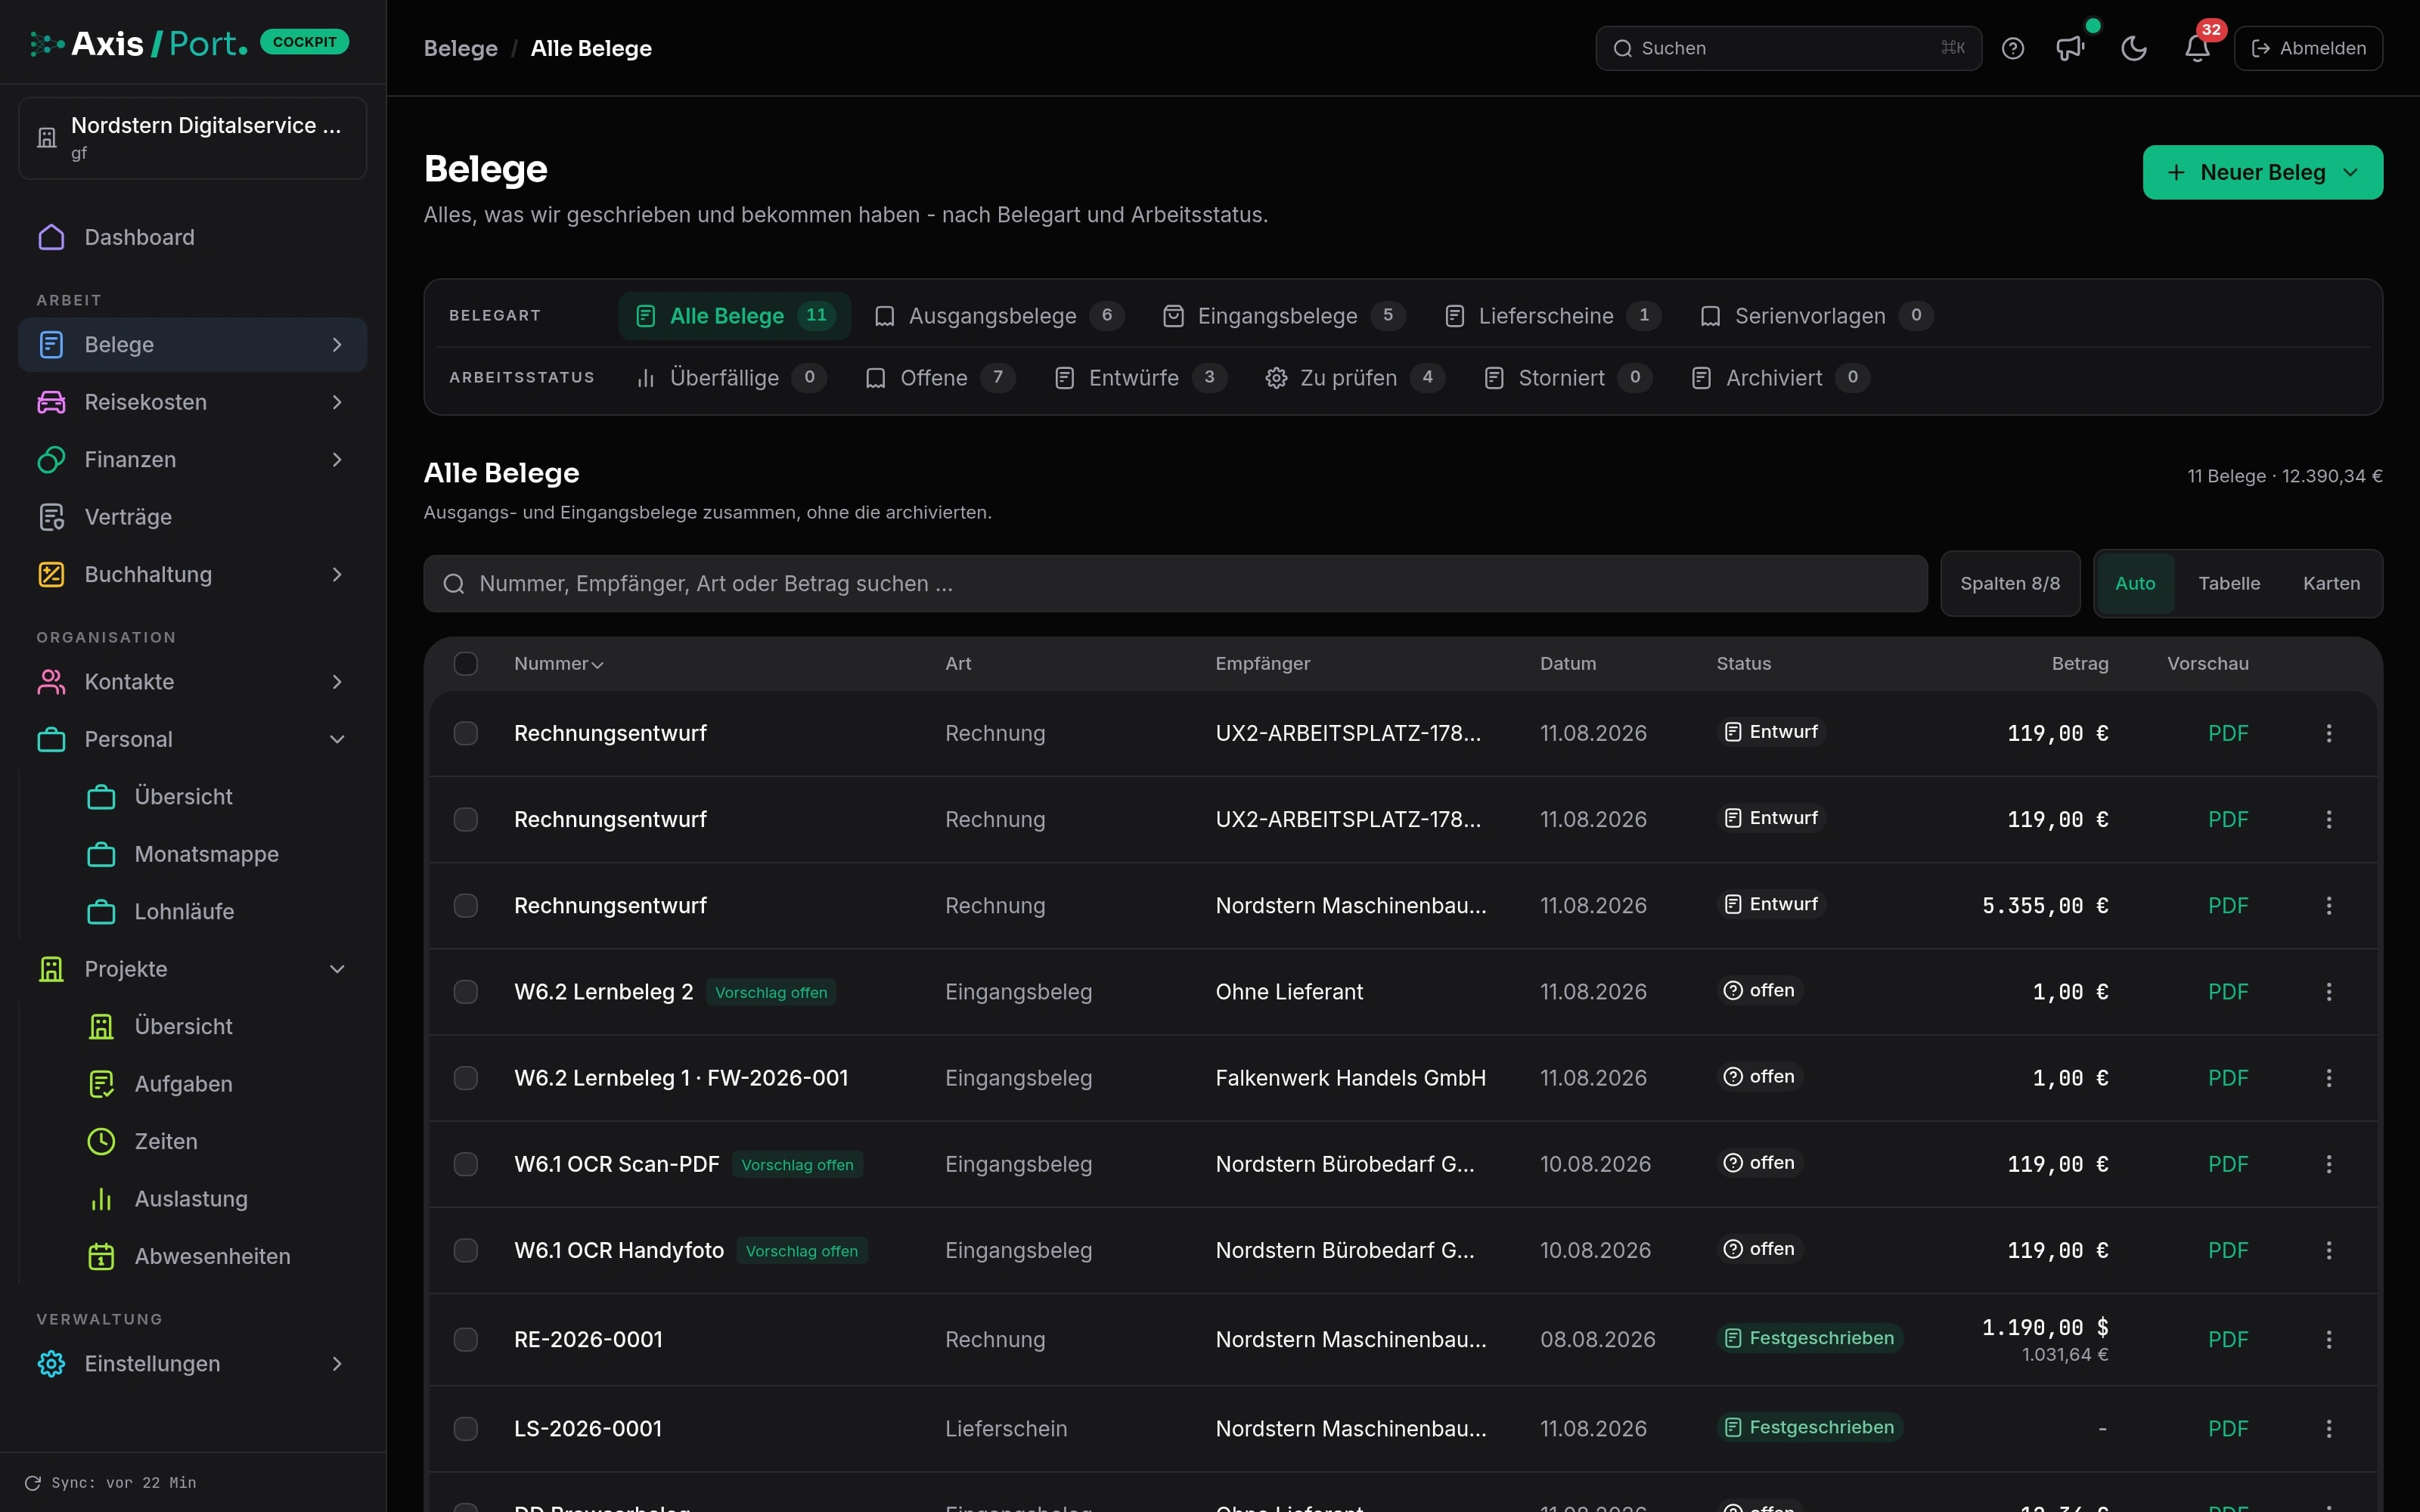This screenshot has height=1512, width=2420.
Task: Expand the Belege sidebar chevron
Action: pyautogui.click(x=337, y=345)
